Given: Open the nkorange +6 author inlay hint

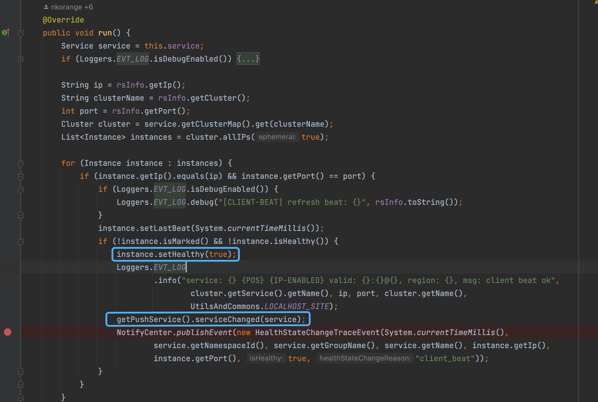Looking at the screenshot, I should click(x=68, y=7).
